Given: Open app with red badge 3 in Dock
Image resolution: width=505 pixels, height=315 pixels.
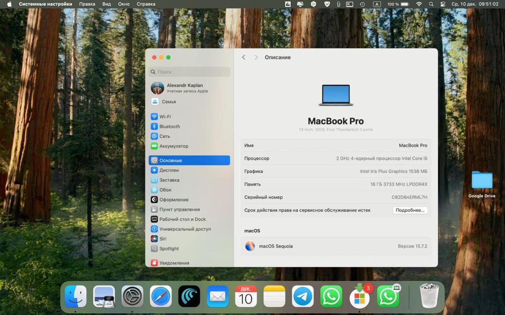Looking at the screenshot, I should (360, 296).
